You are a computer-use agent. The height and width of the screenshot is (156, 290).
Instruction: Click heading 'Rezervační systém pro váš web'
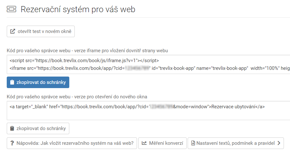(x=78, y=9)
